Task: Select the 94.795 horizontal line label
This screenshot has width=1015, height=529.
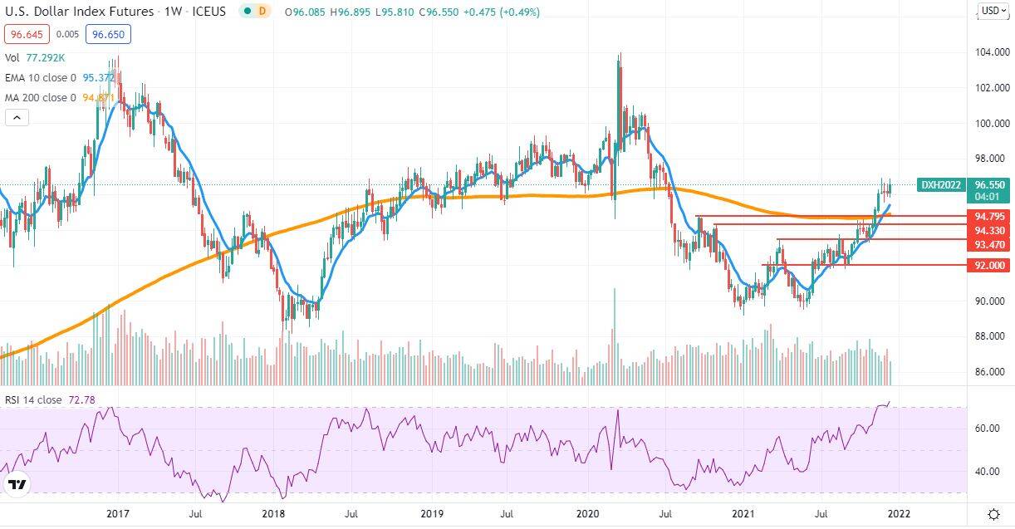Action: tap(990, 216)
